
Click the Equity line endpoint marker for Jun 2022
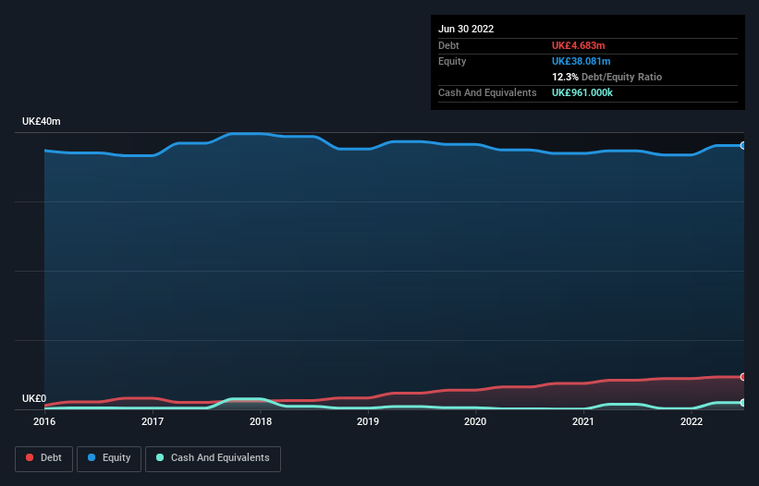point(743,146)
